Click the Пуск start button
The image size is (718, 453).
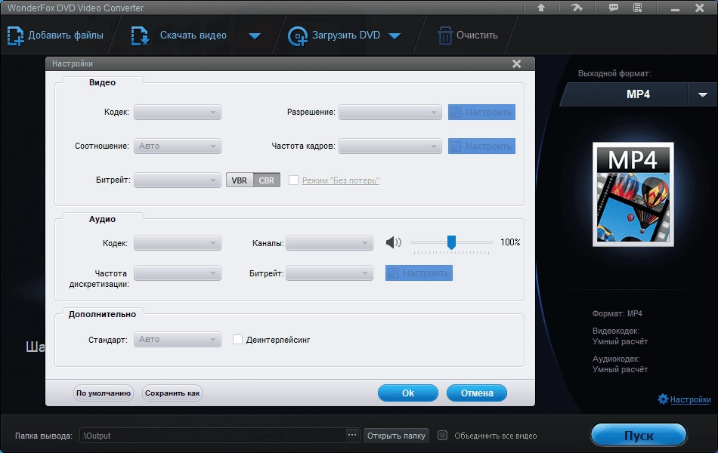(639, 435)
